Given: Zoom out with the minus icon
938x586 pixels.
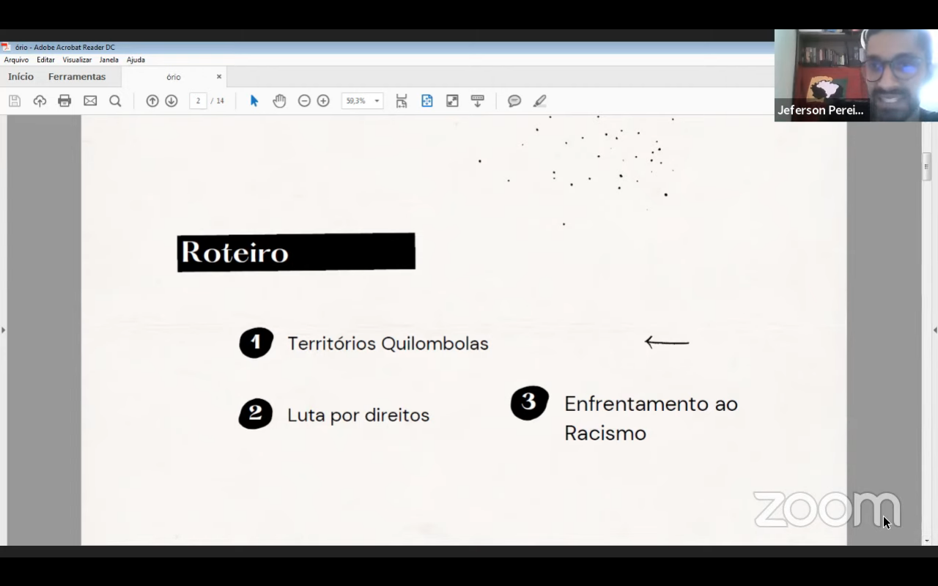Looking at the screenshot, I should (304, 101).
